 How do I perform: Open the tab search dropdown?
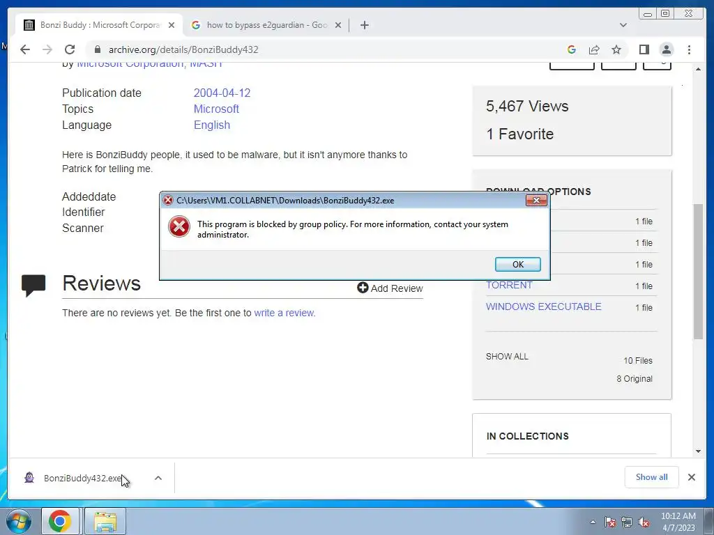point(623,25)
